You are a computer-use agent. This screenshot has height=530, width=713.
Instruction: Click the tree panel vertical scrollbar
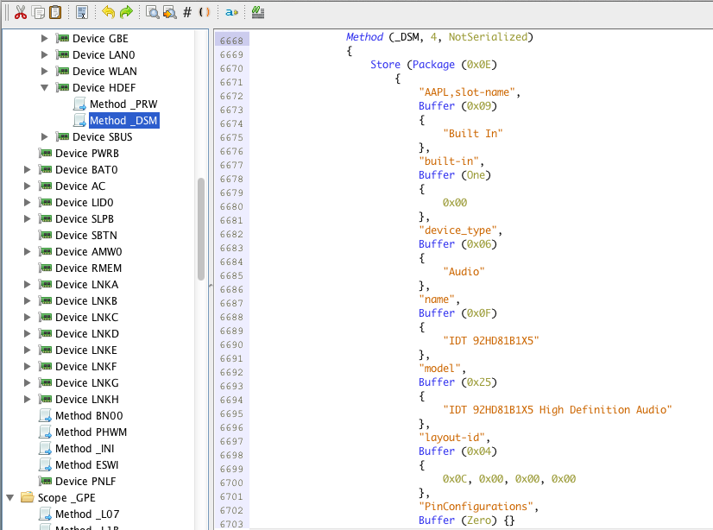click(x=201, y=229)
